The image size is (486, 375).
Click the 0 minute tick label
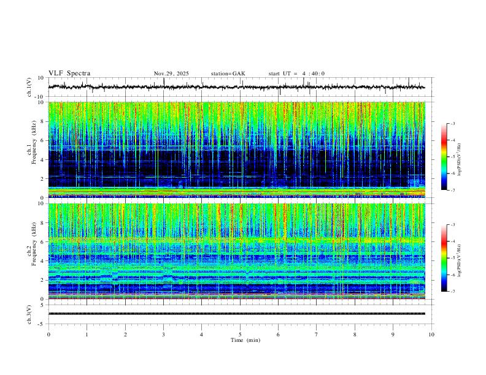point(48,335)
